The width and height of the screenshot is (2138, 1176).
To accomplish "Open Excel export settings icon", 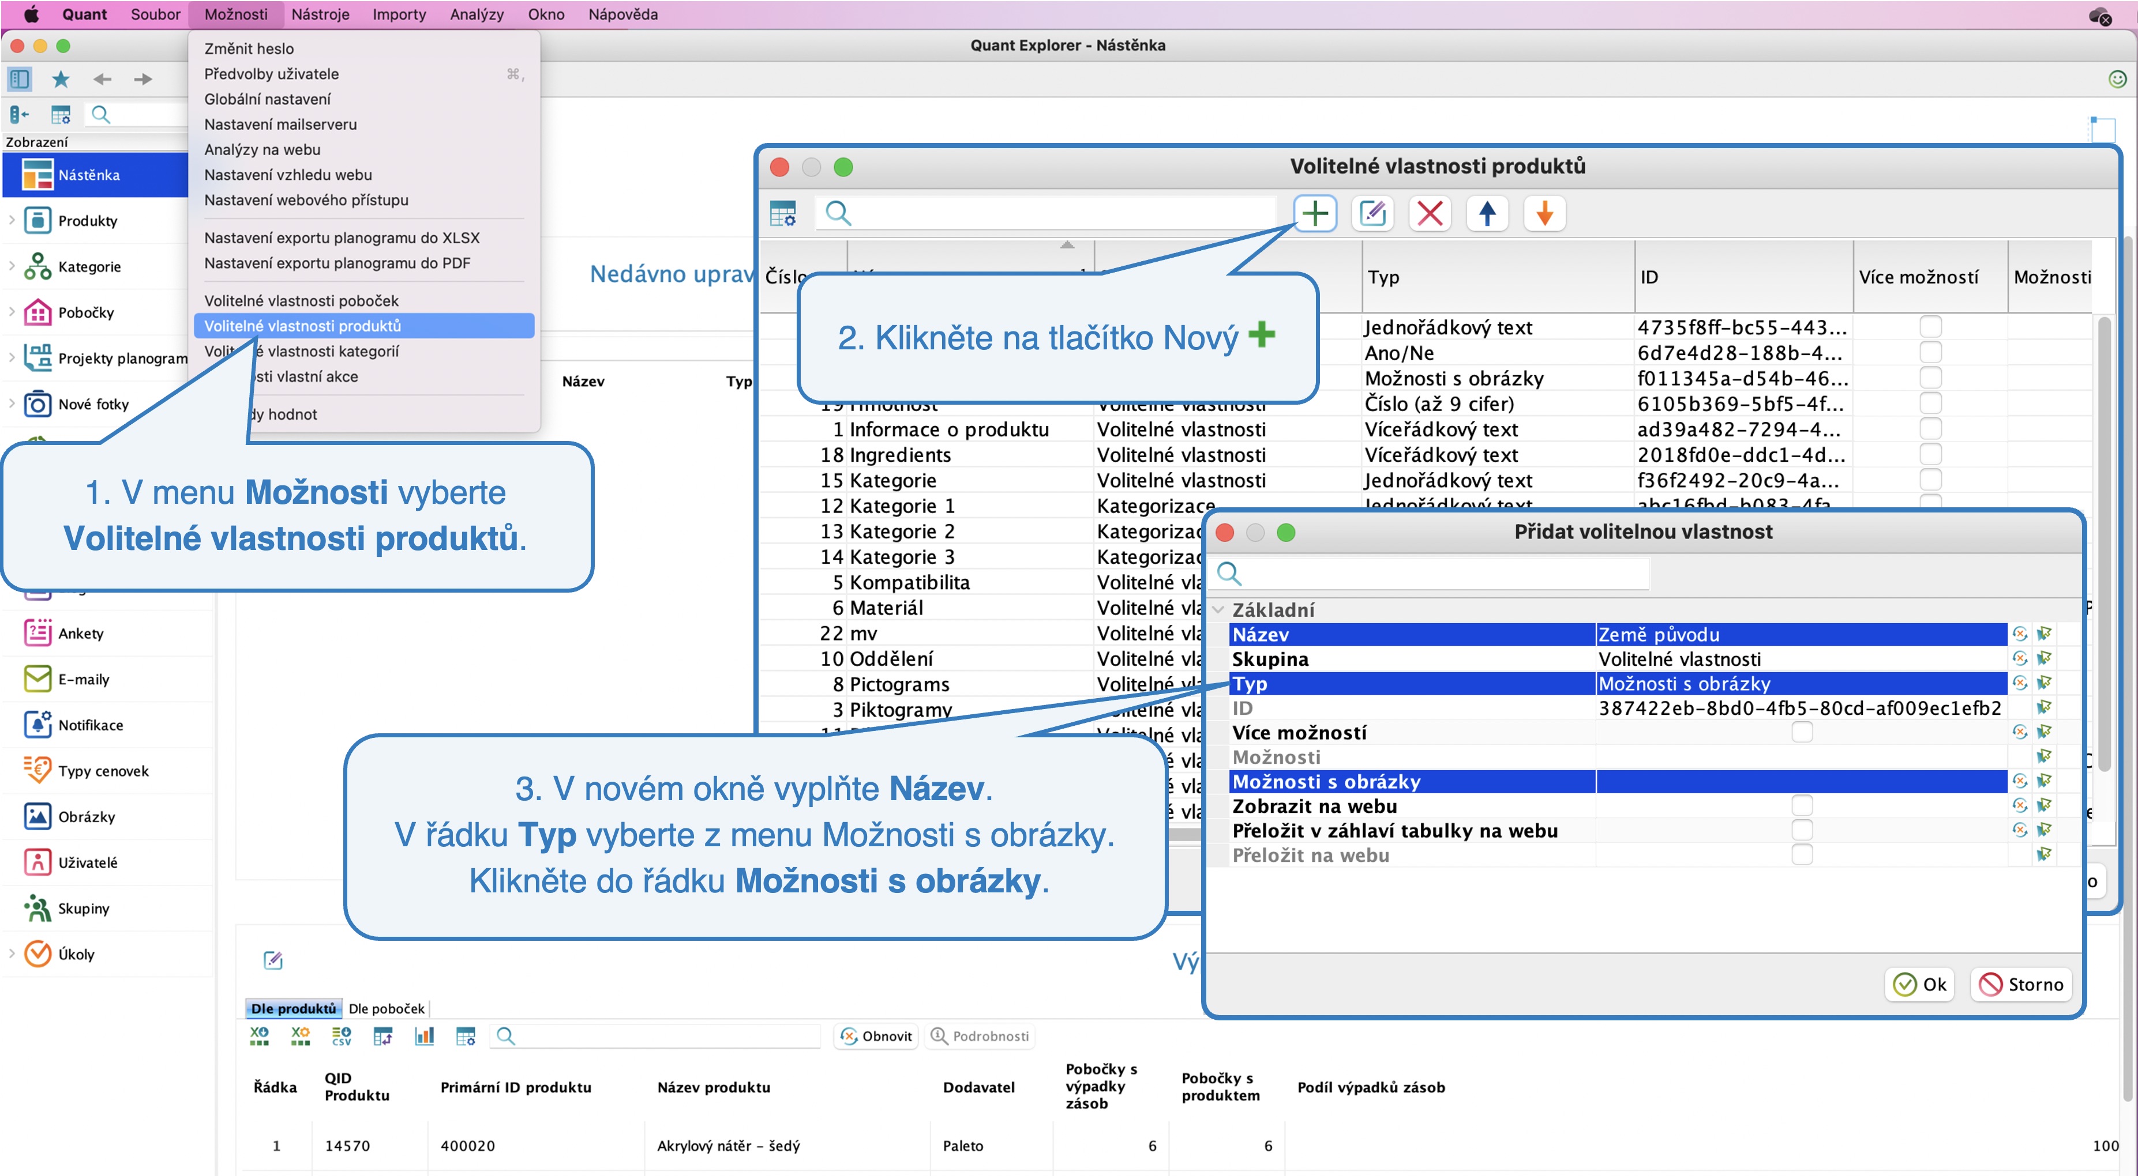I will (301, 1036).
